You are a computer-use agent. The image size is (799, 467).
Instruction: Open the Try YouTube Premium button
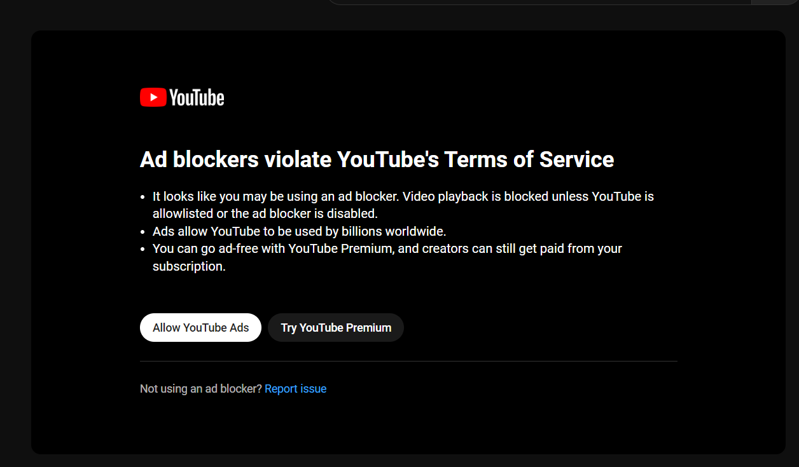coord(336,328)
